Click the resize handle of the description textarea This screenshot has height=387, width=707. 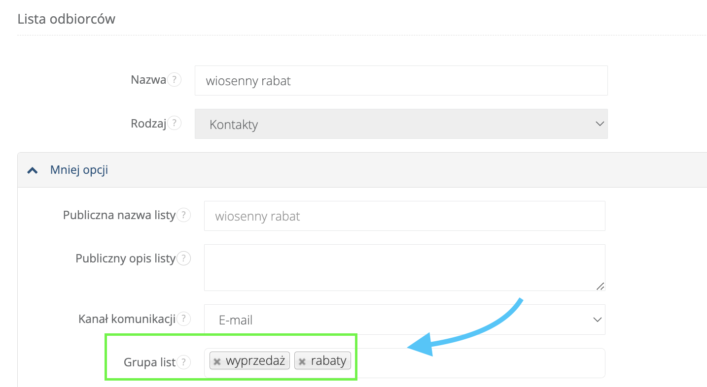pyautogui.click(x=600, y=286)
